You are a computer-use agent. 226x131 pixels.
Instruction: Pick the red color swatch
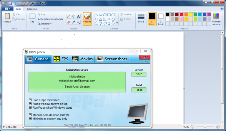tap(181, 14)
